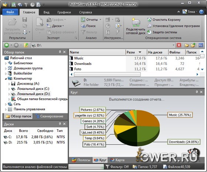
Task: Sort by the Name column header
Action: [x=97, y=52]
